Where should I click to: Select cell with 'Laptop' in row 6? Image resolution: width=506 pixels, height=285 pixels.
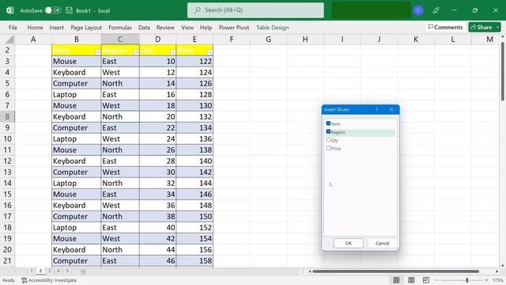click(x=76, y=94)
